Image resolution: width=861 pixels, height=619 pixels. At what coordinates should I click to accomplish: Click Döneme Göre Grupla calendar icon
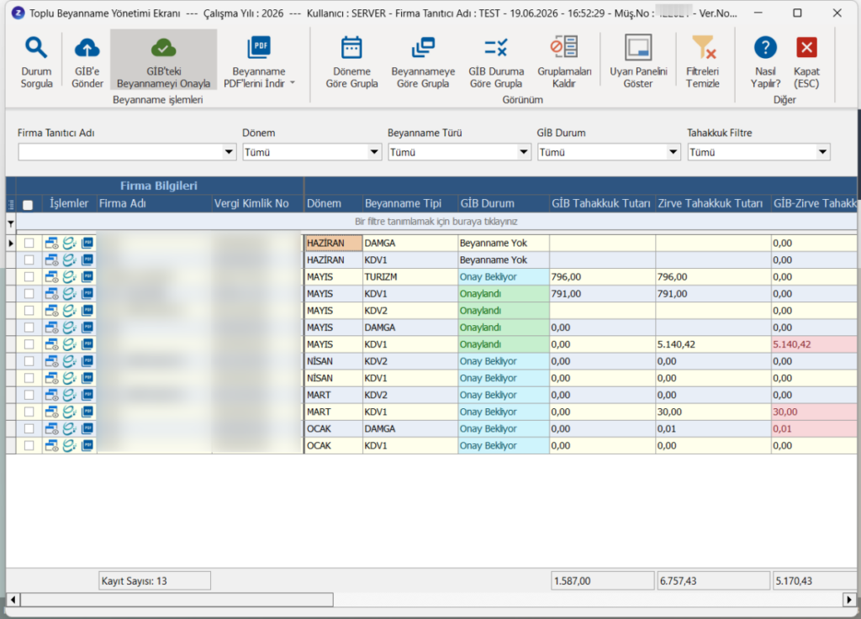[351, 48]
